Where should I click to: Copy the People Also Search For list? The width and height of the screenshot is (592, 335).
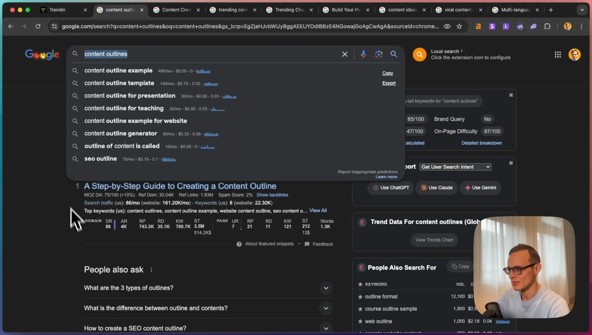pyautogui.click(x=460, y=266)
